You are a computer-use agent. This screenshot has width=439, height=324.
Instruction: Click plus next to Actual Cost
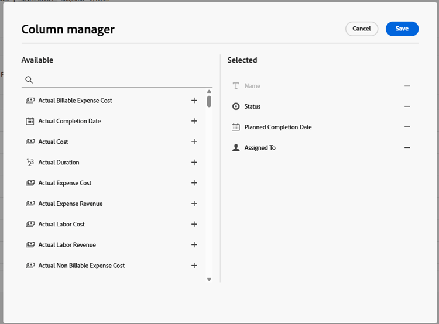[194, 142]
